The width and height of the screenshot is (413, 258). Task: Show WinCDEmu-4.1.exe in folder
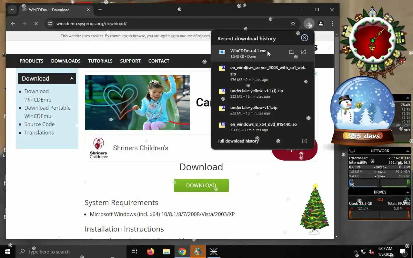tap(291, 52)
